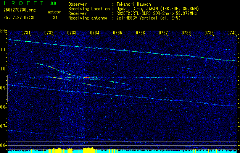Click time marker 0737
240x153 pixels.
click(x=163, y=33)
